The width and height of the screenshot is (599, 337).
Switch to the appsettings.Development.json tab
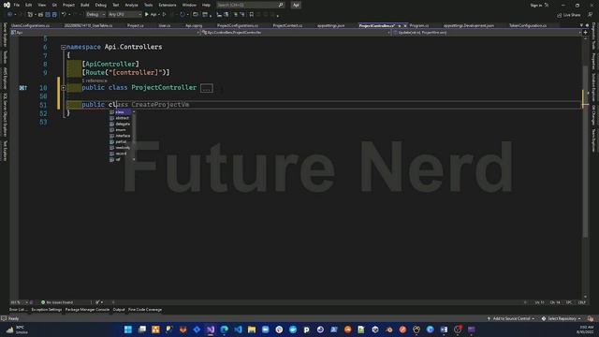click(469, 25)
